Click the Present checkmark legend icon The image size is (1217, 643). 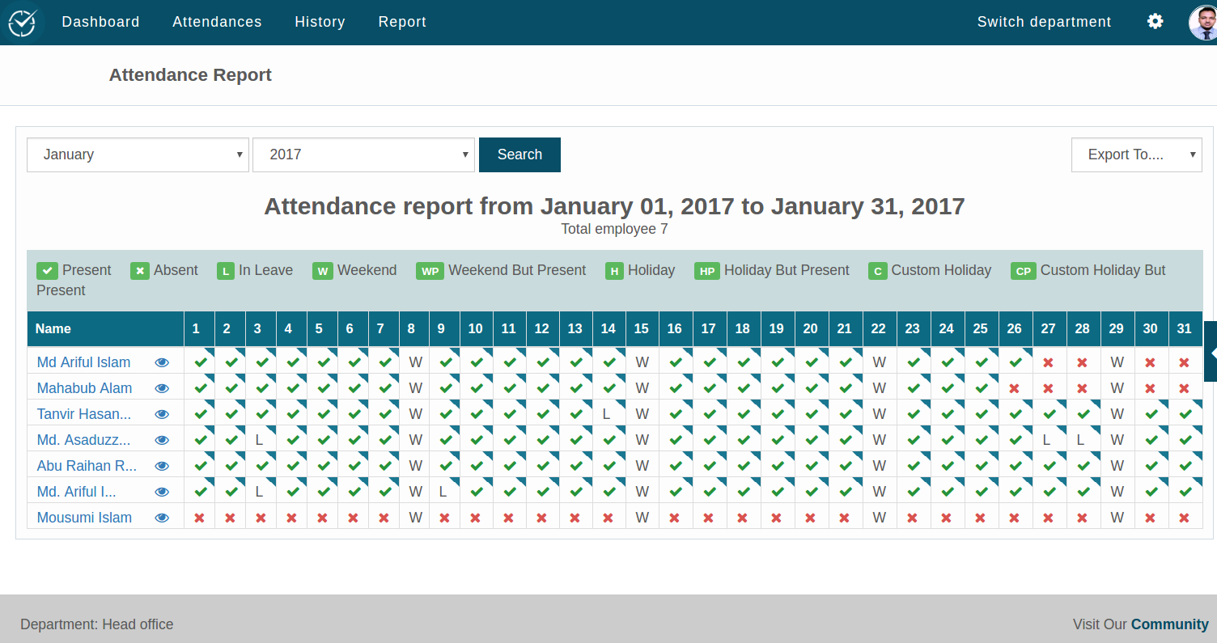coord(47,270)
